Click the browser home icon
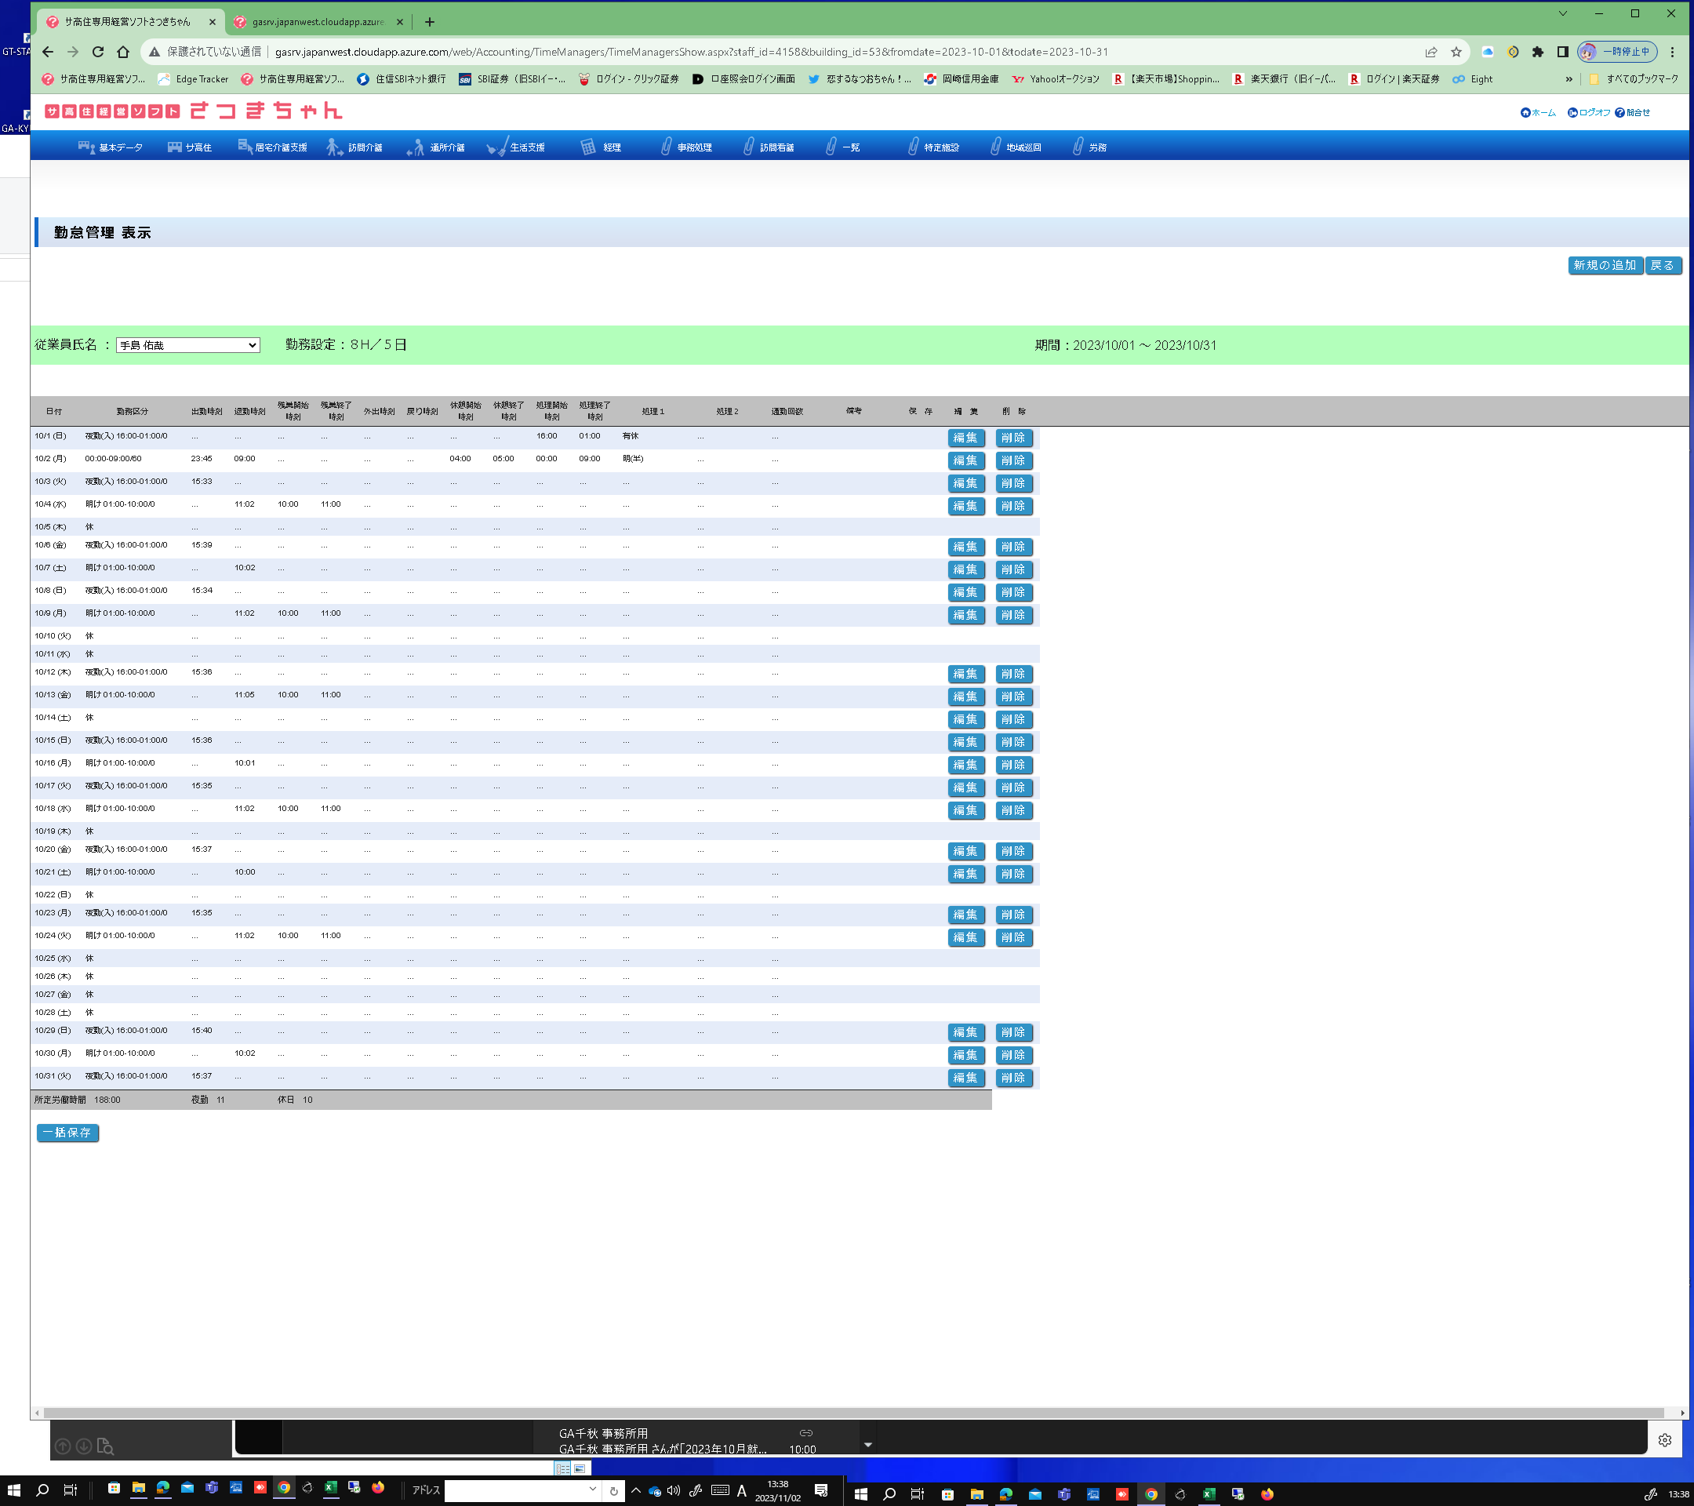This screenshot has height=1506, width=1694. [x=122, y=52]
